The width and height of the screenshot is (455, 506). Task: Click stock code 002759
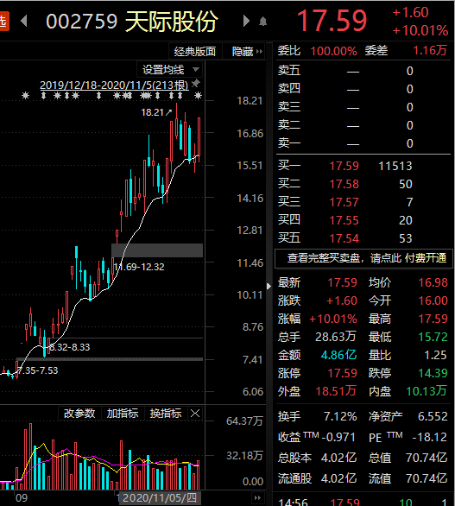82,22
